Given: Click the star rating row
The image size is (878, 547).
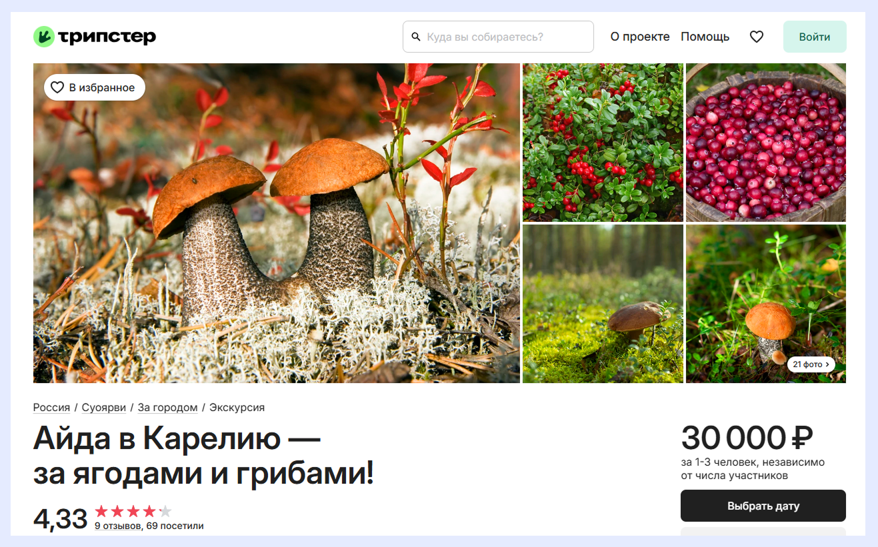Looking at the screenshot, I should (x=133, y=511).
